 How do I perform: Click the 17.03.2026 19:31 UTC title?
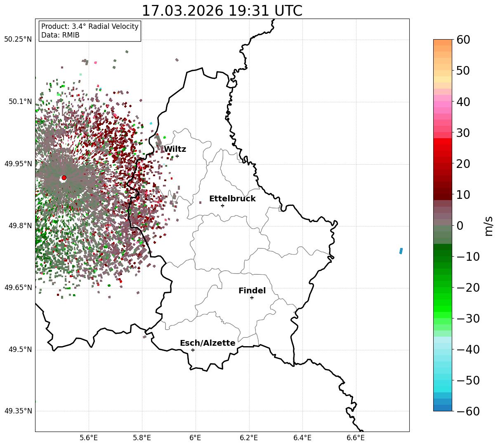pyautogui.click(x=222, y=11)
